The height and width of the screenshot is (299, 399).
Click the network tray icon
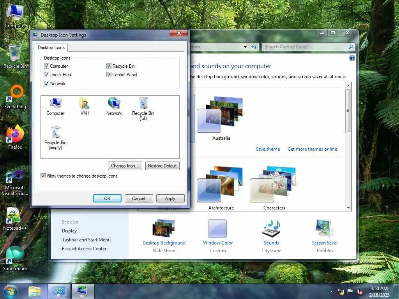[x=341, y=292]
